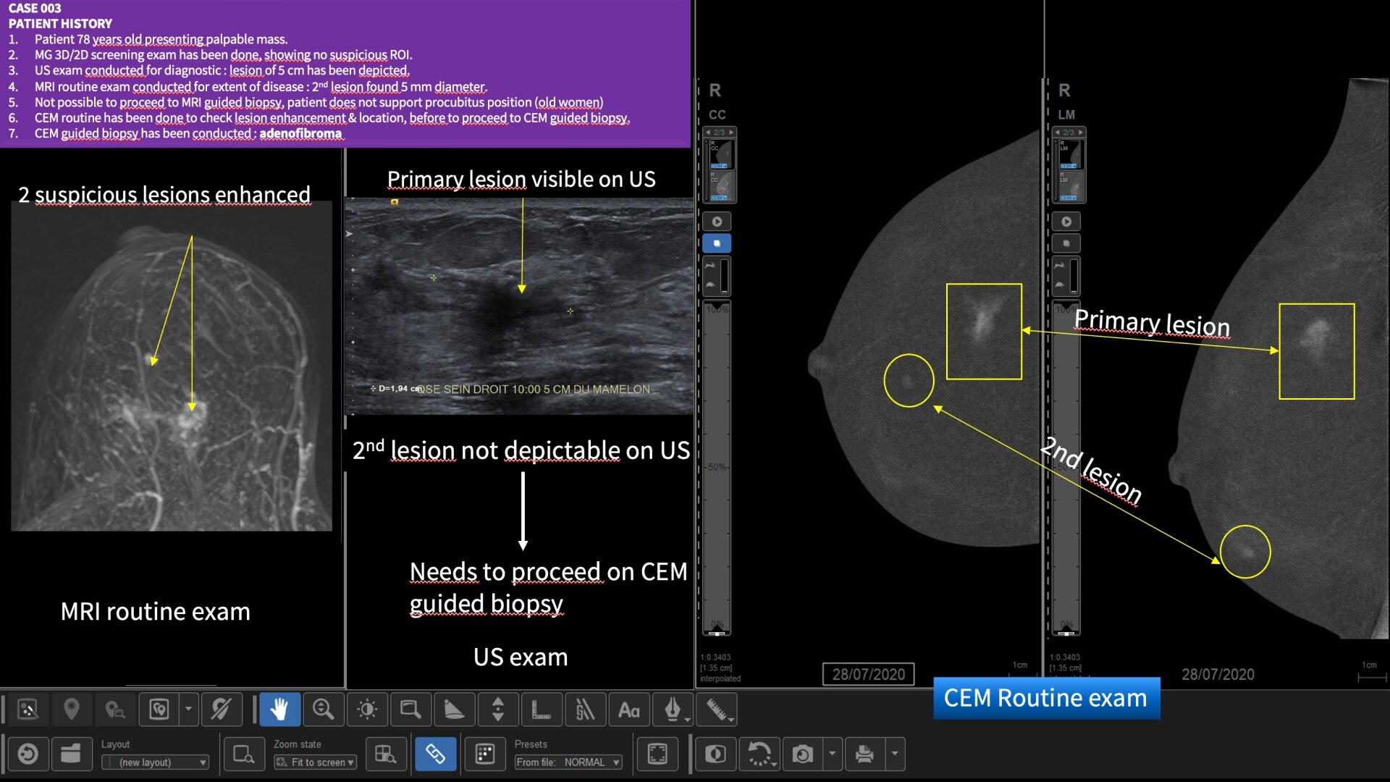Open the Layout dropdown
Viewport: 1390px width, 782px height.
click(x=156, y=762)
